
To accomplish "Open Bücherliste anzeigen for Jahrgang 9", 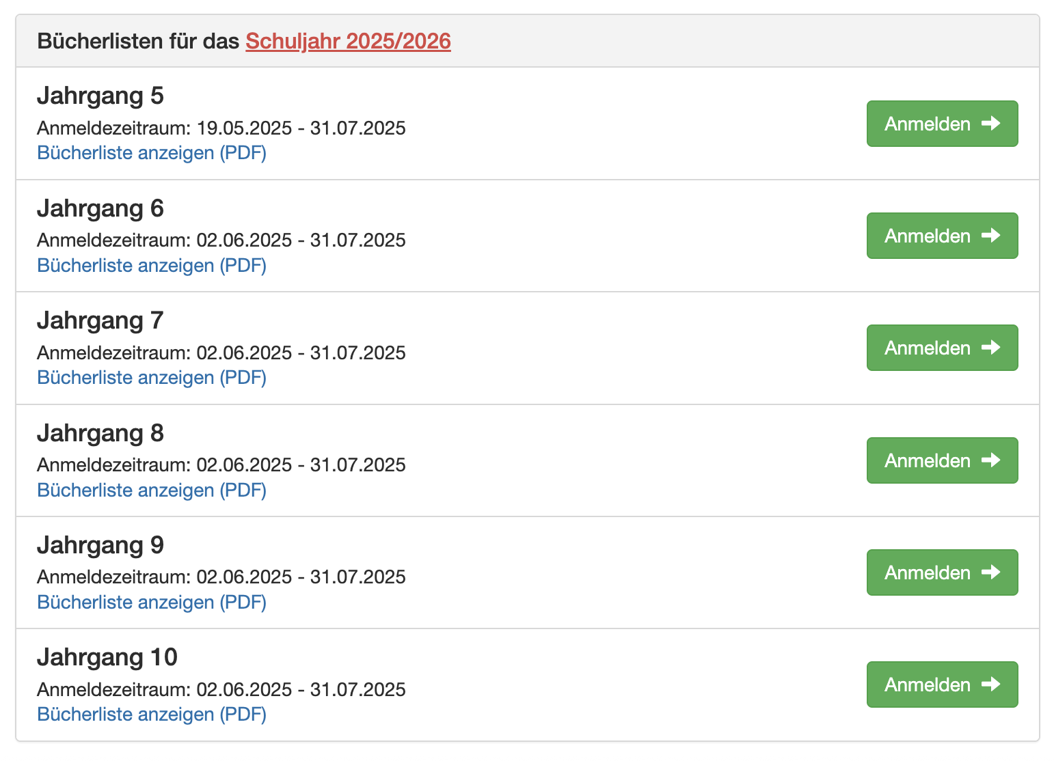I will coord(152,602).
